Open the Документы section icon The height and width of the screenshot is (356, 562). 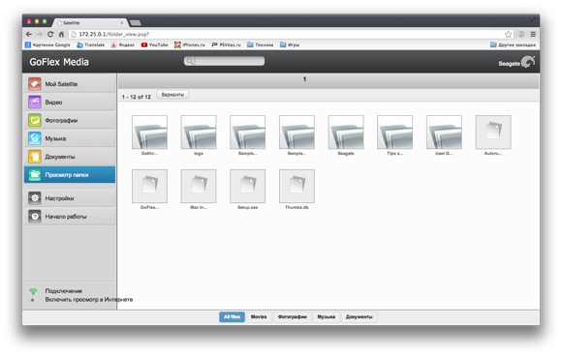pos(35,157)
